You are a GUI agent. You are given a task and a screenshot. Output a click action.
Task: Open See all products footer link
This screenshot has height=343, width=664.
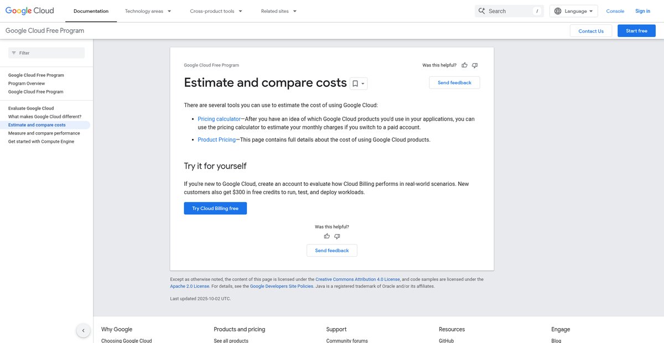pos(231,341)
